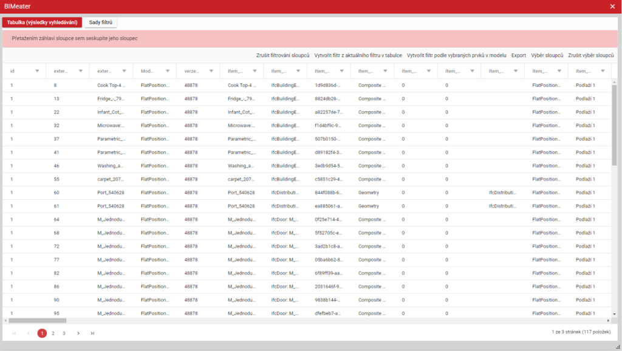Go to page 2 of results

(x=53, y=333)
